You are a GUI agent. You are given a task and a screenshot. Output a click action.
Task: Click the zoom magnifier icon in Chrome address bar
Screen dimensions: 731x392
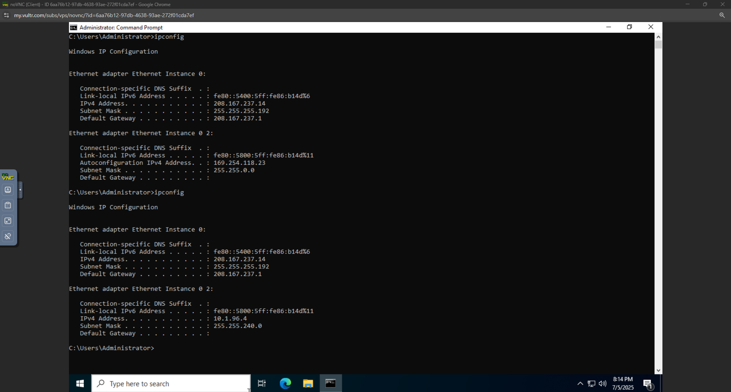point(722,15)
